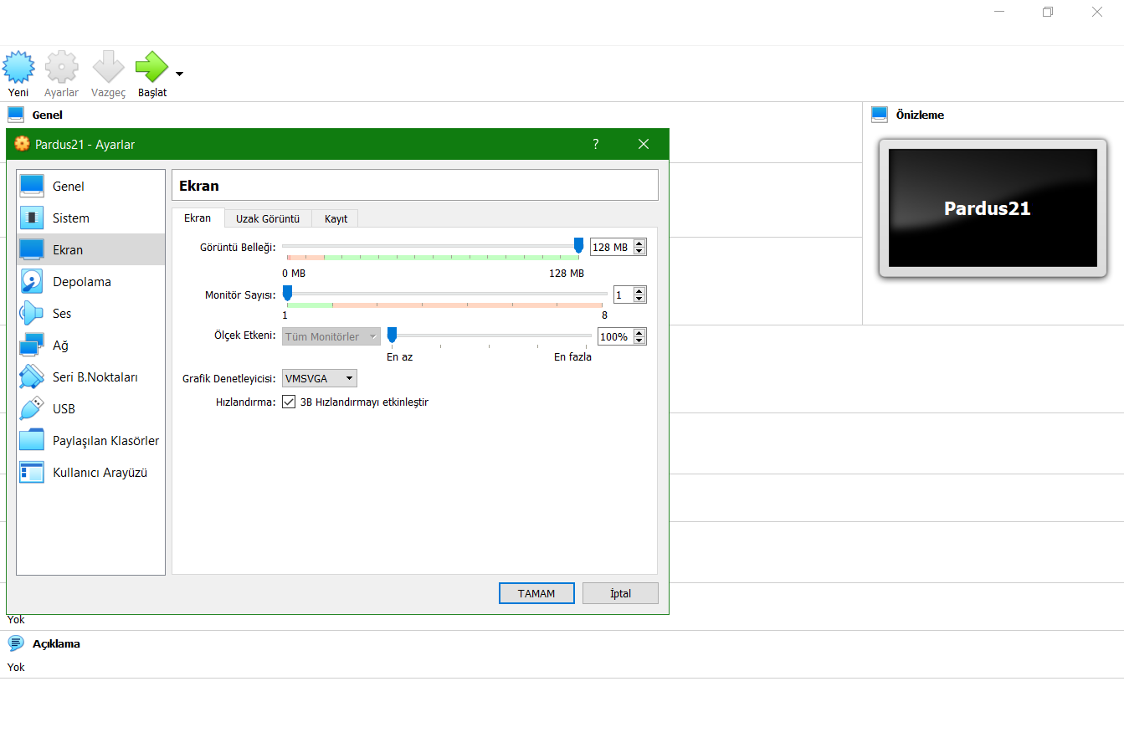This screenshot has height=753, width=1124.
Task: Switch to the Kayıt tab
Action: coord(336,218)
